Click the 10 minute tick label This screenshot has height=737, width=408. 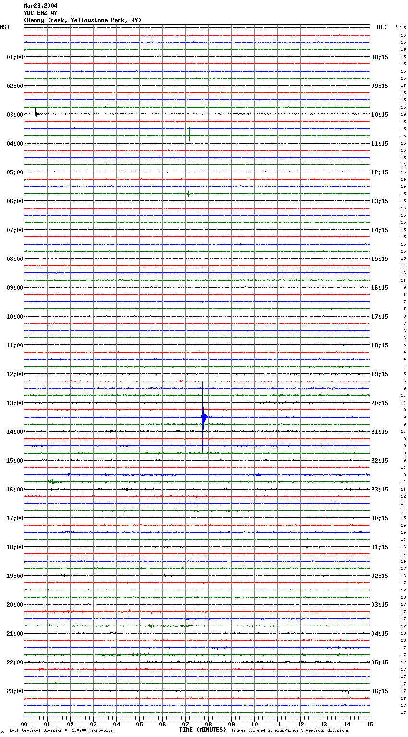click(254, 724)
